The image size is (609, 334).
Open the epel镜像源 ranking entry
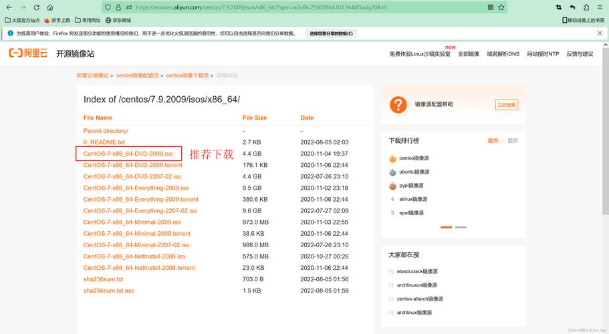point(411,213)
